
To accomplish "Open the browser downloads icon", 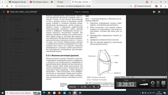I will click(x=166, y=6).
